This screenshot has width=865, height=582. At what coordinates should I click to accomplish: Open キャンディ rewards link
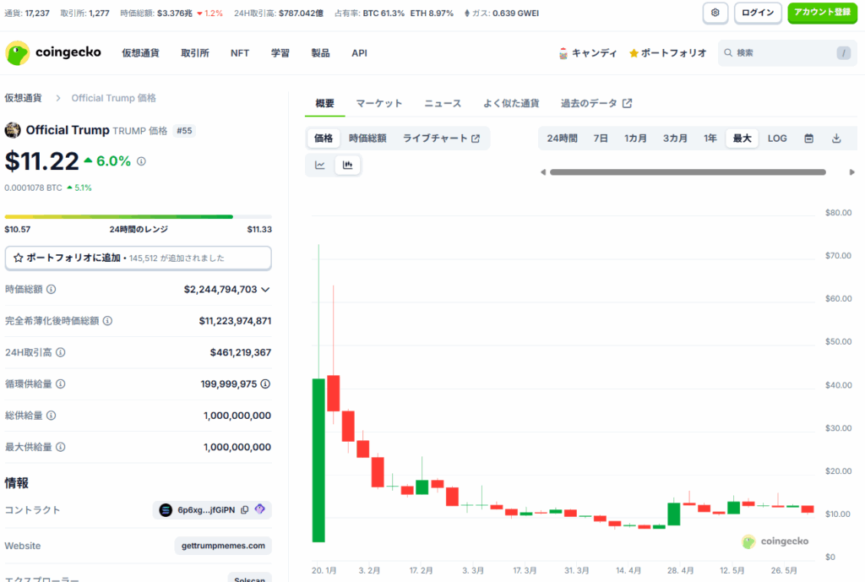click(588, 53)
